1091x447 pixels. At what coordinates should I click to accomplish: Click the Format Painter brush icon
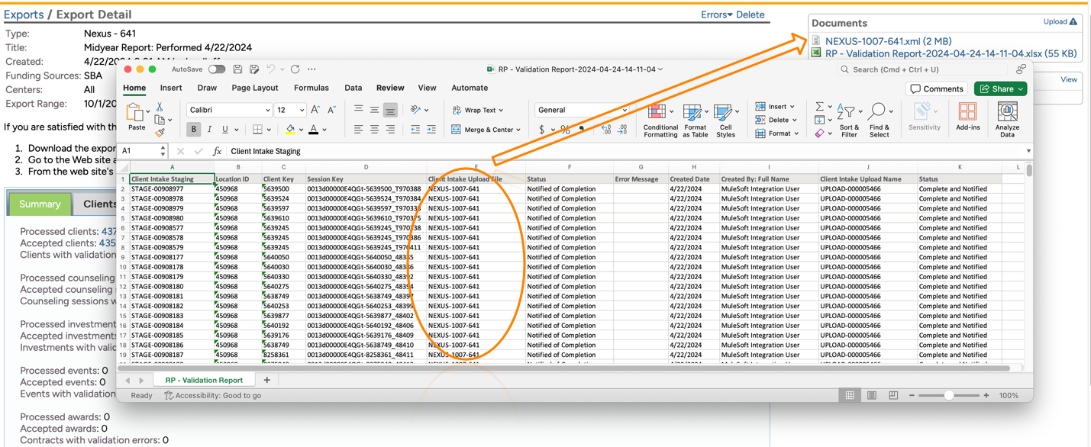[x=160, y=133]
